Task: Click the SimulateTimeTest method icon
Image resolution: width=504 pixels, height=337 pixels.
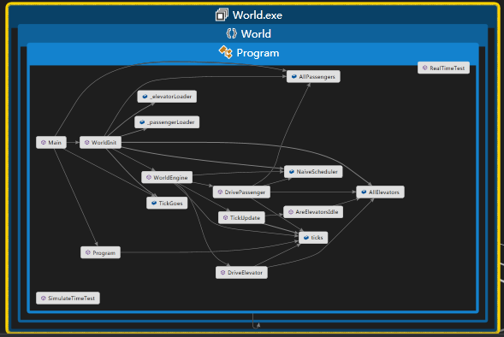Action: [44, 299]
